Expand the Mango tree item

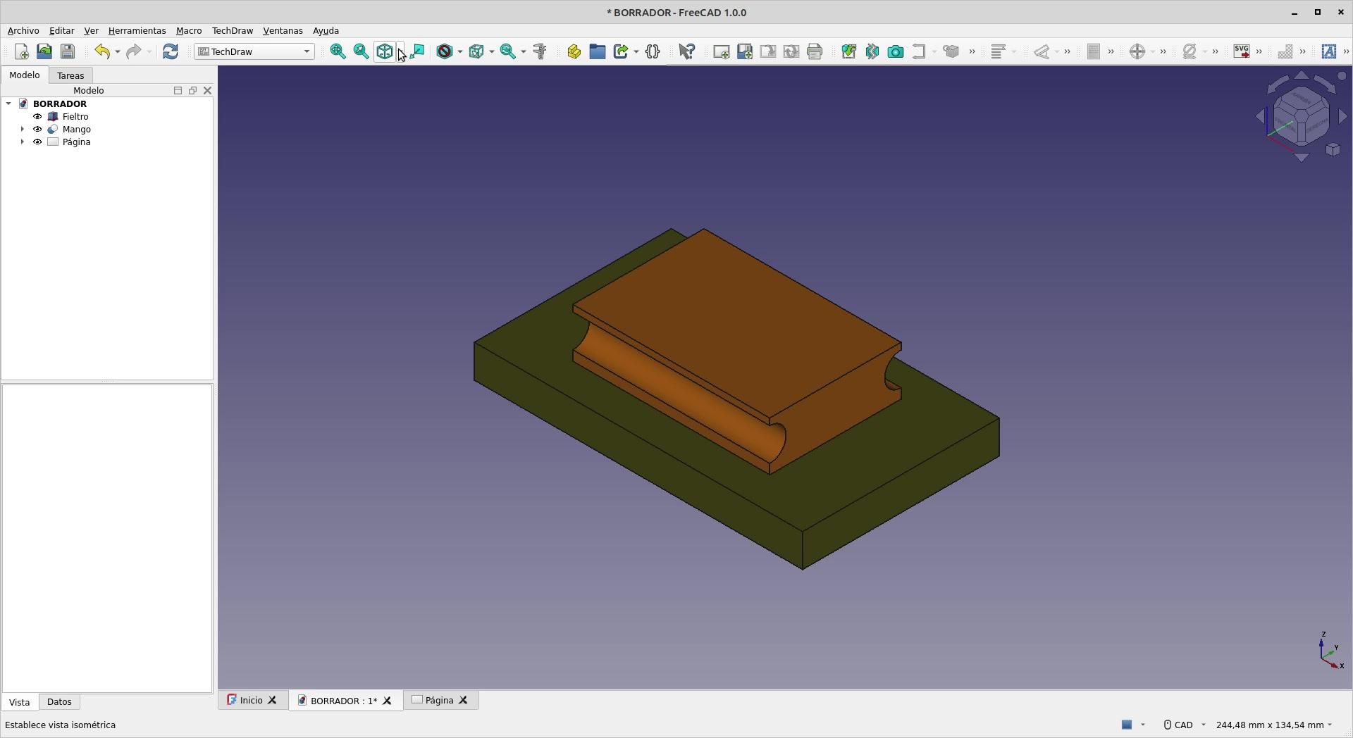(x=23, y=130)
